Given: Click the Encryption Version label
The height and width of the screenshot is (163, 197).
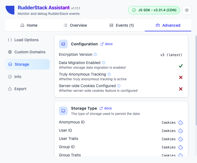Looking at the screenshot, I should 75,54.
